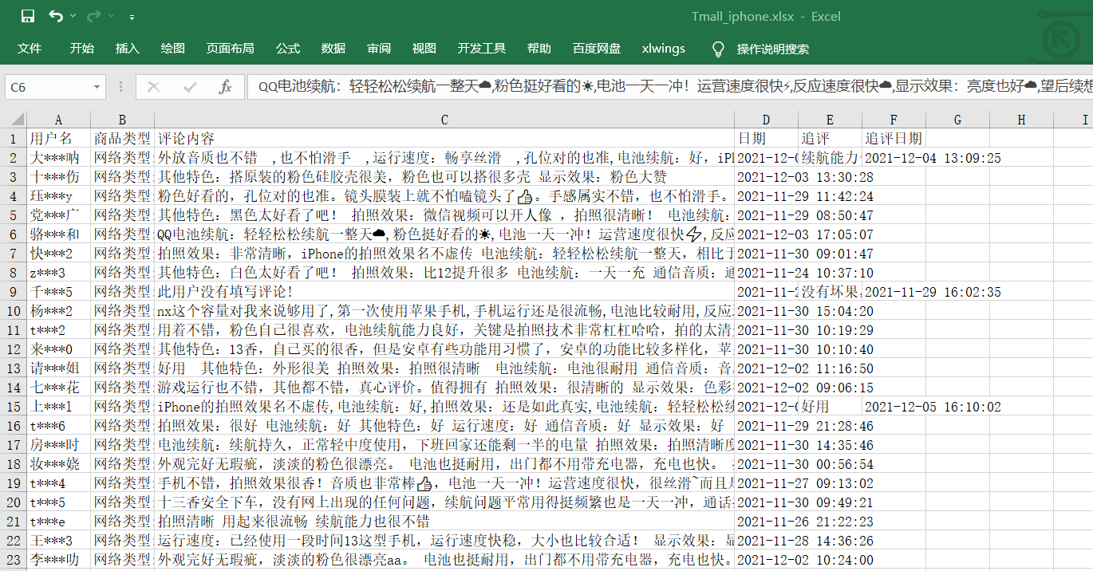Click follow-up date 2021-12-04 13:09:25
This screenshot has height=571, width=1093.
tap(933, 158)
